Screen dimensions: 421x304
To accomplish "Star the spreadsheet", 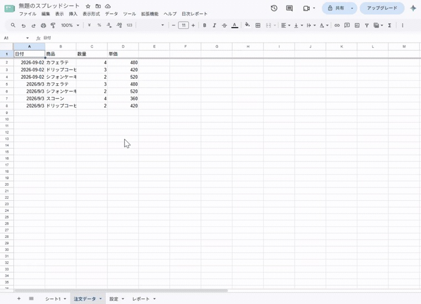I will pos(88,6).
